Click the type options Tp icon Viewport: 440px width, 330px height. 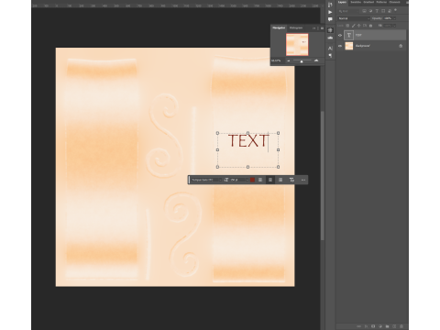[x=291, y=180]
